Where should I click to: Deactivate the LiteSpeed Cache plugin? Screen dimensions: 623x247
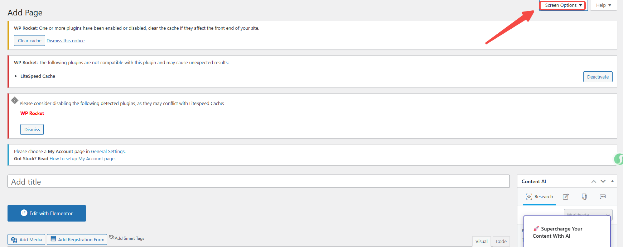click(x=598, y=77)
